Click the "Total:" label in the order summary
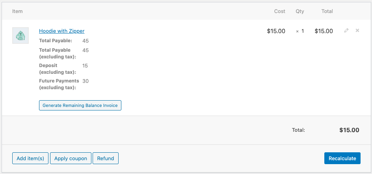372x174 pixels. pos(298,130)
